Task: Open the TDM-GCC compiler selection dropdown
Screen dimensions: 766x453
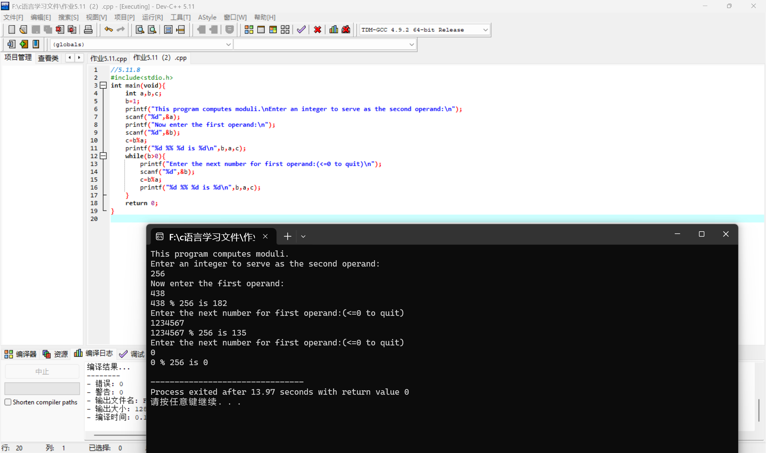Action: point(485,30)
